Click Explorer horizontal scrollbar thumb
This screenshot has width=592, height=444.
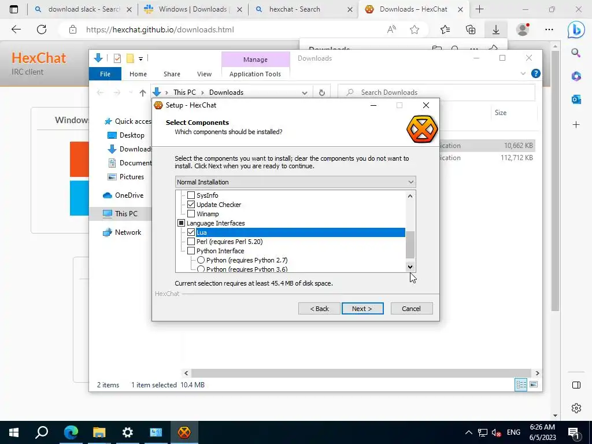pos(361,373)
